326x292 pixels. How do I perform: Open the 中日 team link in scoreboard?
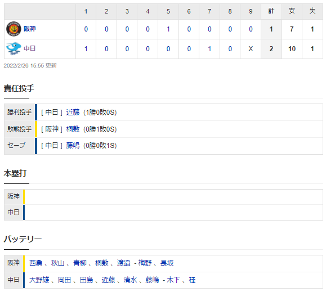[29, 48]
